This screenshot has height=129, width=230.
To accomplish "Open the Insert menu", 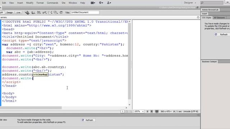I will click(x=20, y=3).
